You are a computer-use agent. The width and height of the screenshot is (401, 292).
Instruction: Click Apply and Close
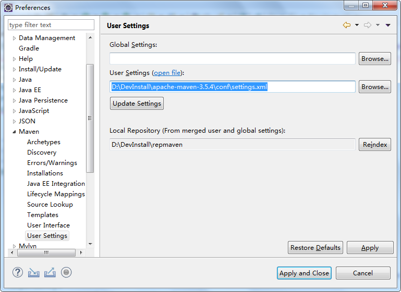click(304, 273)
